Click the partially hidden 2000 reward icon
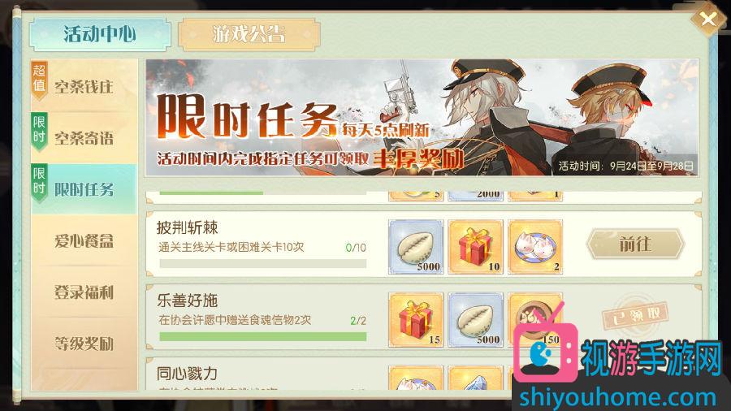The image size is (731, 411). click(x=475, y=196)
